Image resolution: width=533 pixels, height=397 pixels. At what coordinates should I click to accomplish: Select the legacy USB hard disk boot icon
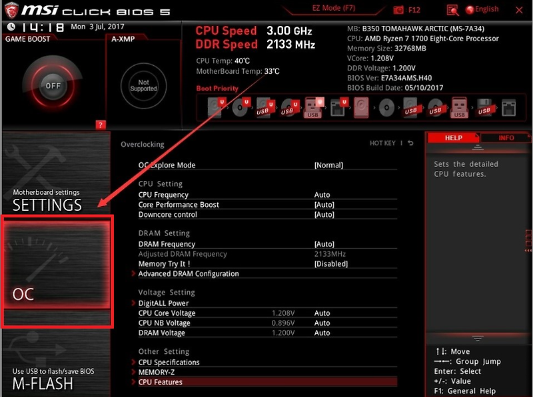pyautogui.click(x=411, y=108)
